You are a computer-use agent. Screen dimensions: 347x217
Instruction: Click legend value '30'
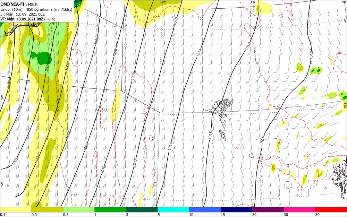coord(286,215)
